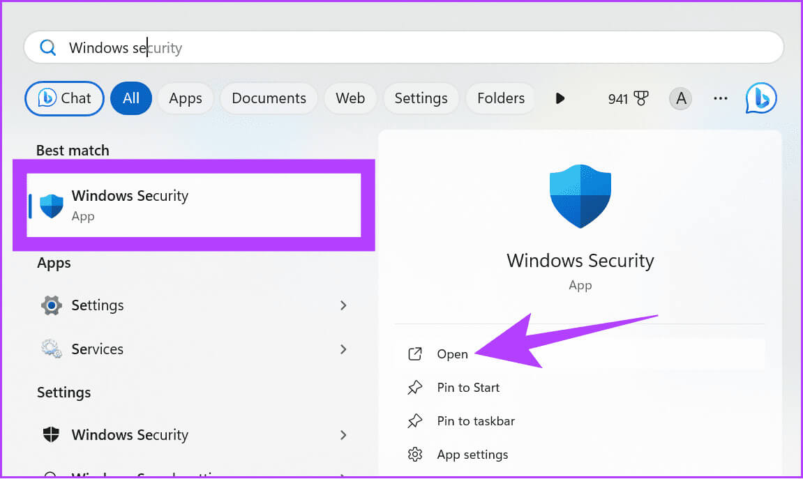Viewport: 803px width, 479px height.
Task: Switch to the Web filter tab
Action: [x=350, y=98]
